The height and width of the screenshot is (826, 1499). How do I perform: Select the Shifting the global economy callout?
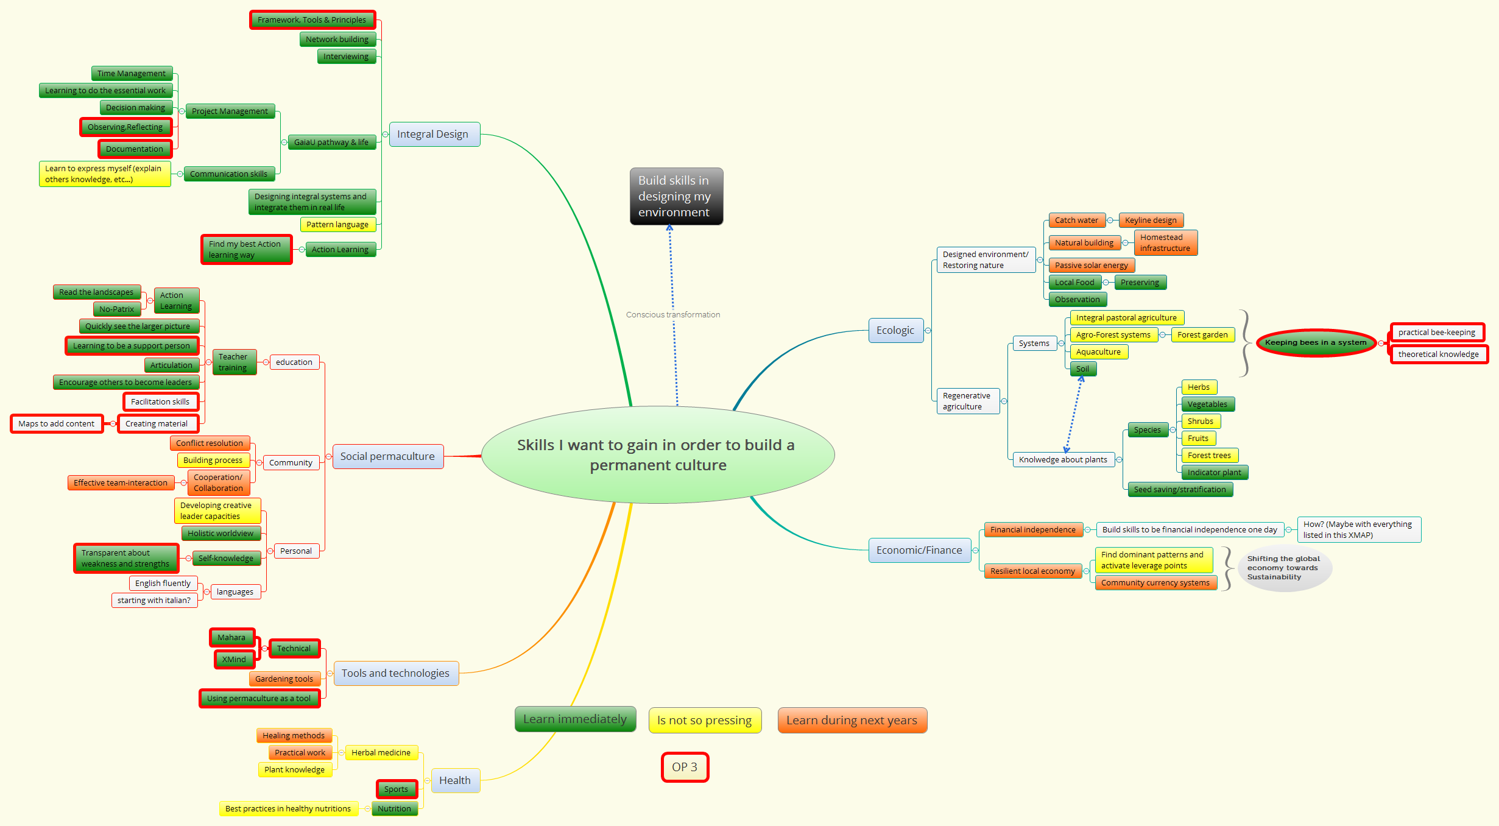click(1283, 568)
